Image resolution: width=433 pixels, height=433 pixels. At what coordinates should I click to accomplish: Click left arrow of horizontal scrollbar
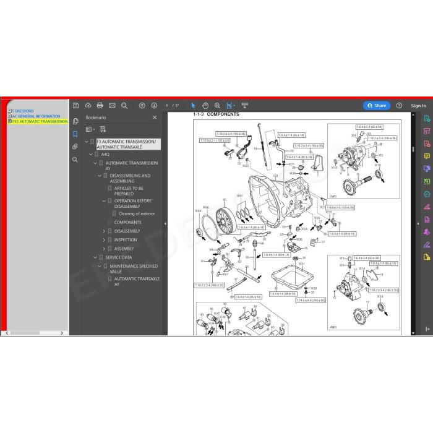[7, 333]
